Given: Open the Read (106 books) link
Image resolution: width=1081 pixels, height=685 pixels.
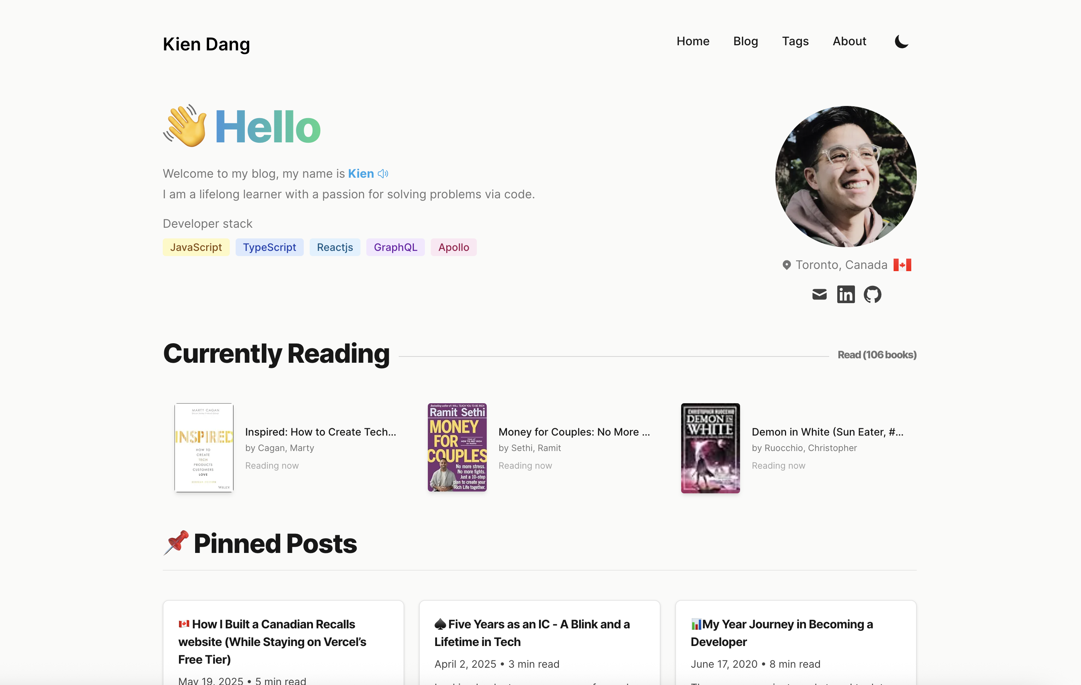Looking at the screenshot, I should point(876,354).
